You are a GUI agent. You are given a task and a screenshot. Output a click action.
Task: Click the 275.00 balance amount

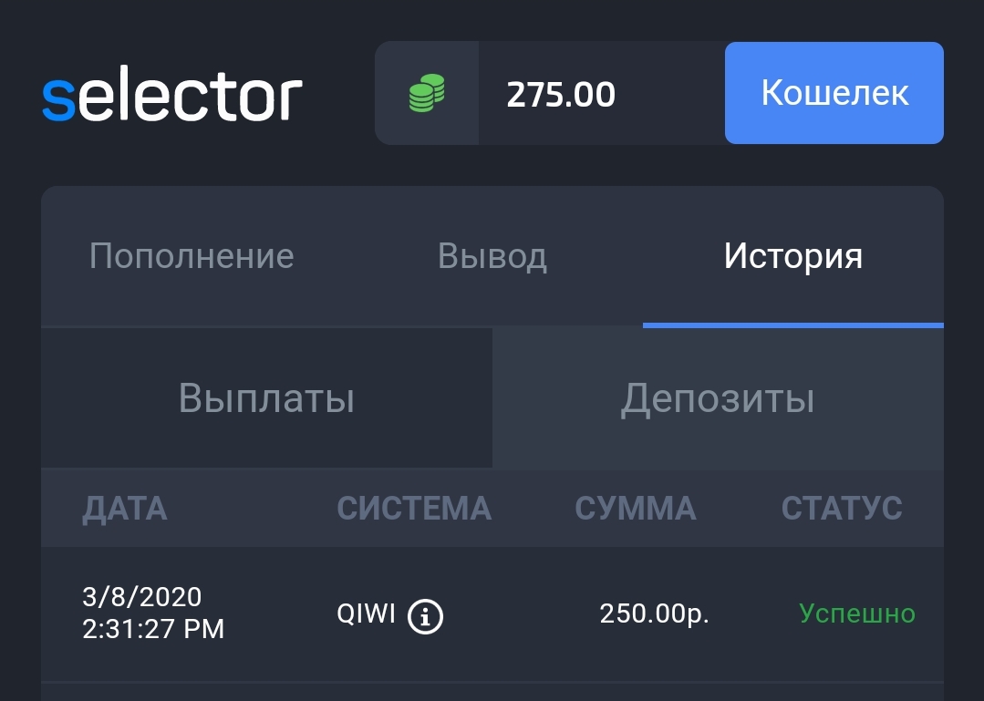pos(561,94)
